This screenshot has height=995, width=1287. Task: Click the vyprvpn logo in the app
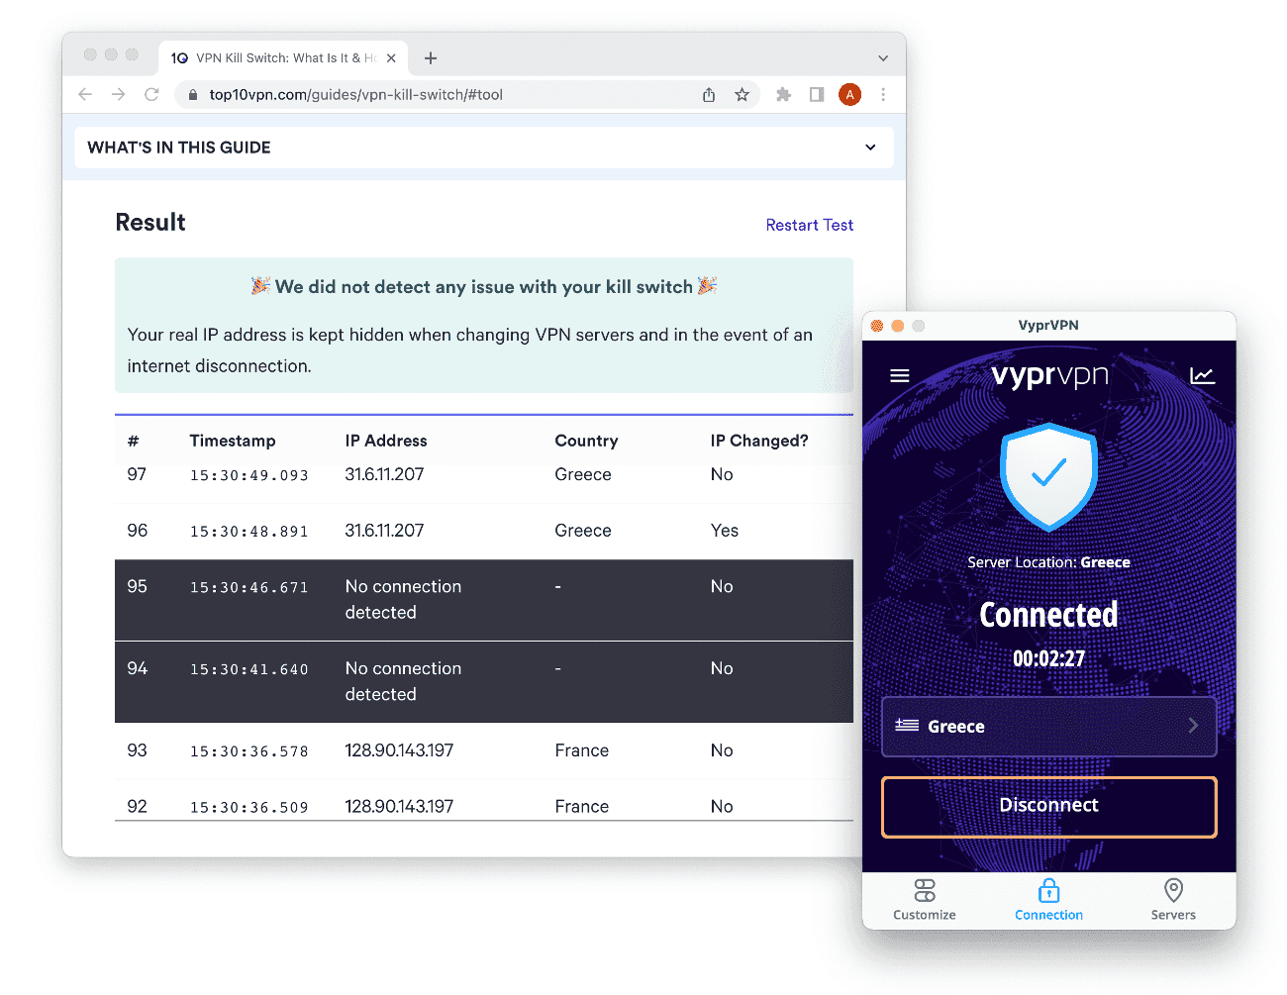(1049, 375)
